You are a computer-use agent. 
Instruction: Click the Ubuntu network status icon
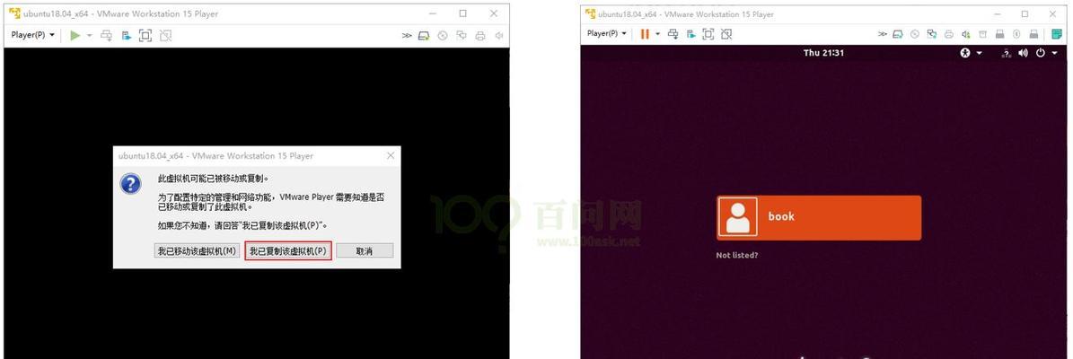[x=1007, y=53]
